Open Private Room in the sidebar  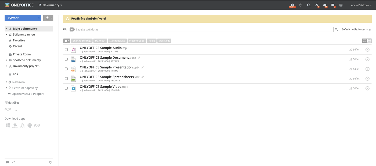pos(22,54)
